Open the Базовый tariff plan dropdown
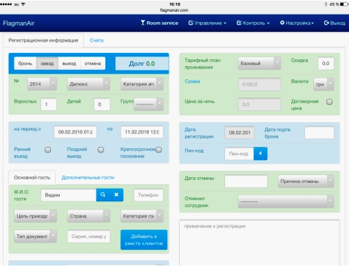This screenshot has width=349, height=269. click(x=259, y=64)
